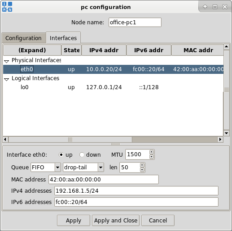
Task: Click the IPv6 addr column header
Action: (x=149, y=50)
